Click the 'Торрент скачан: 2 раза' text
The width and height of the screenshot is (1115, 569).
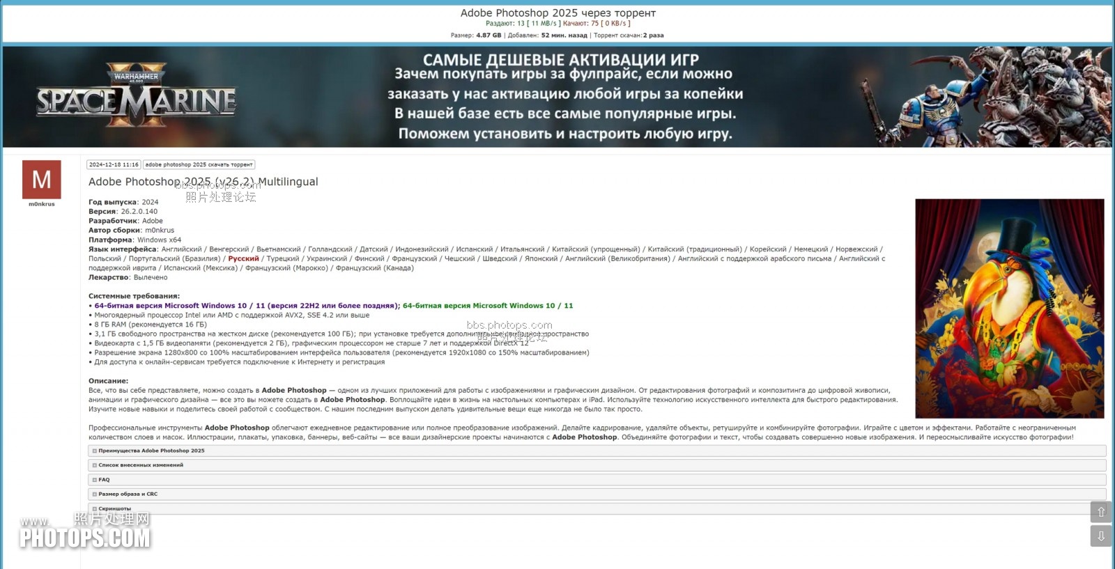pos(629,36)
